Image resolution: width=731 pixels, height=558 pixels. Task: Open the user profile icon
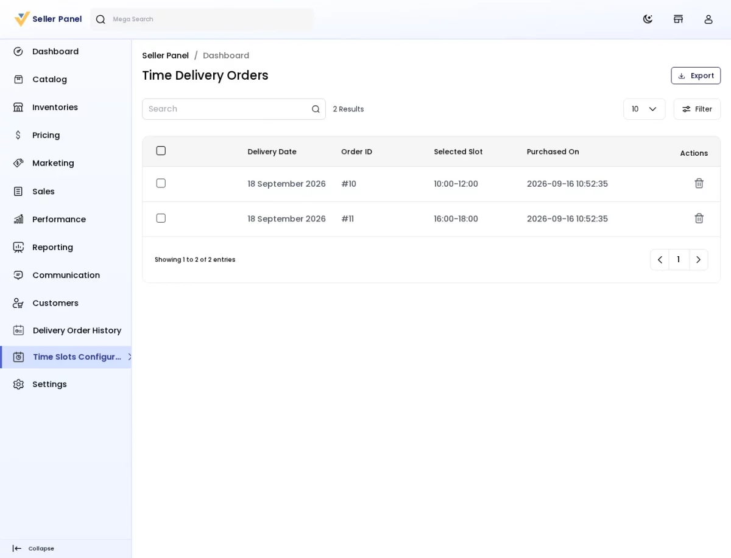click(x=708, y=19)
